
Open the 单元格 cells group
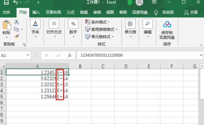(x=131, y=28)
